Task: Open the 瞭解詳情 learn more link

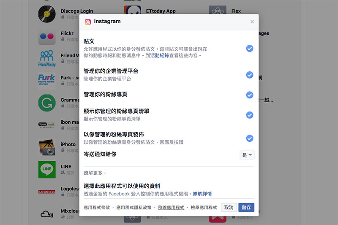Action: [x=202, y=194]
